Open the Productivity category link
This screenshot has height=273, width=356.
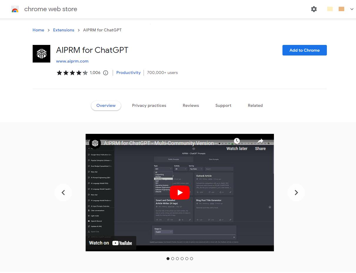128,73
